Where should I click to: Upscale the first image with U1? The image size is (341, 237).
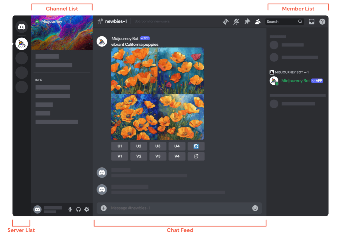pos(120,146)
